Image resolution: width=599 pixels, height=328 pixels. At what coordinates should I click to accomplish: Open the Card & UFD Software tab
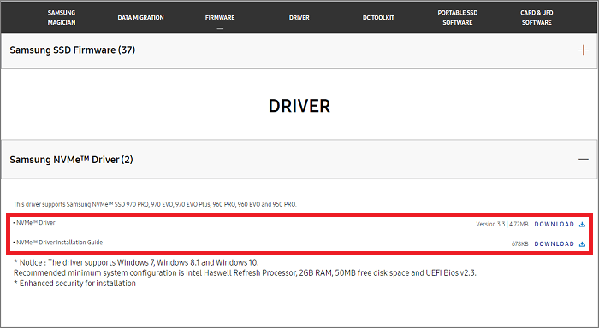click(x=537, y=18)
